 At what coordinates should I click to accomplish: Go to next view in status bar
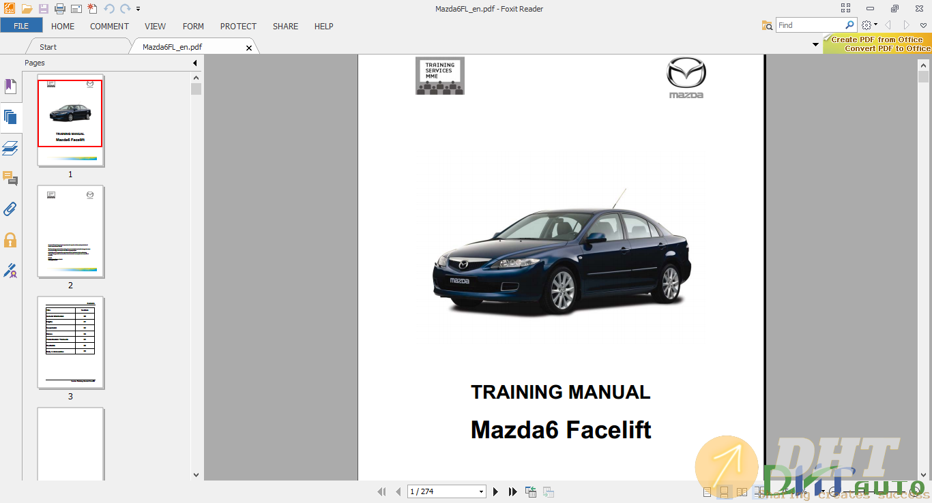548,491
